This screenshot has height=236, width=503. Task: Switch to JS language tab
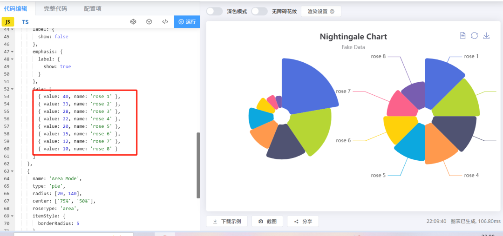8,22
